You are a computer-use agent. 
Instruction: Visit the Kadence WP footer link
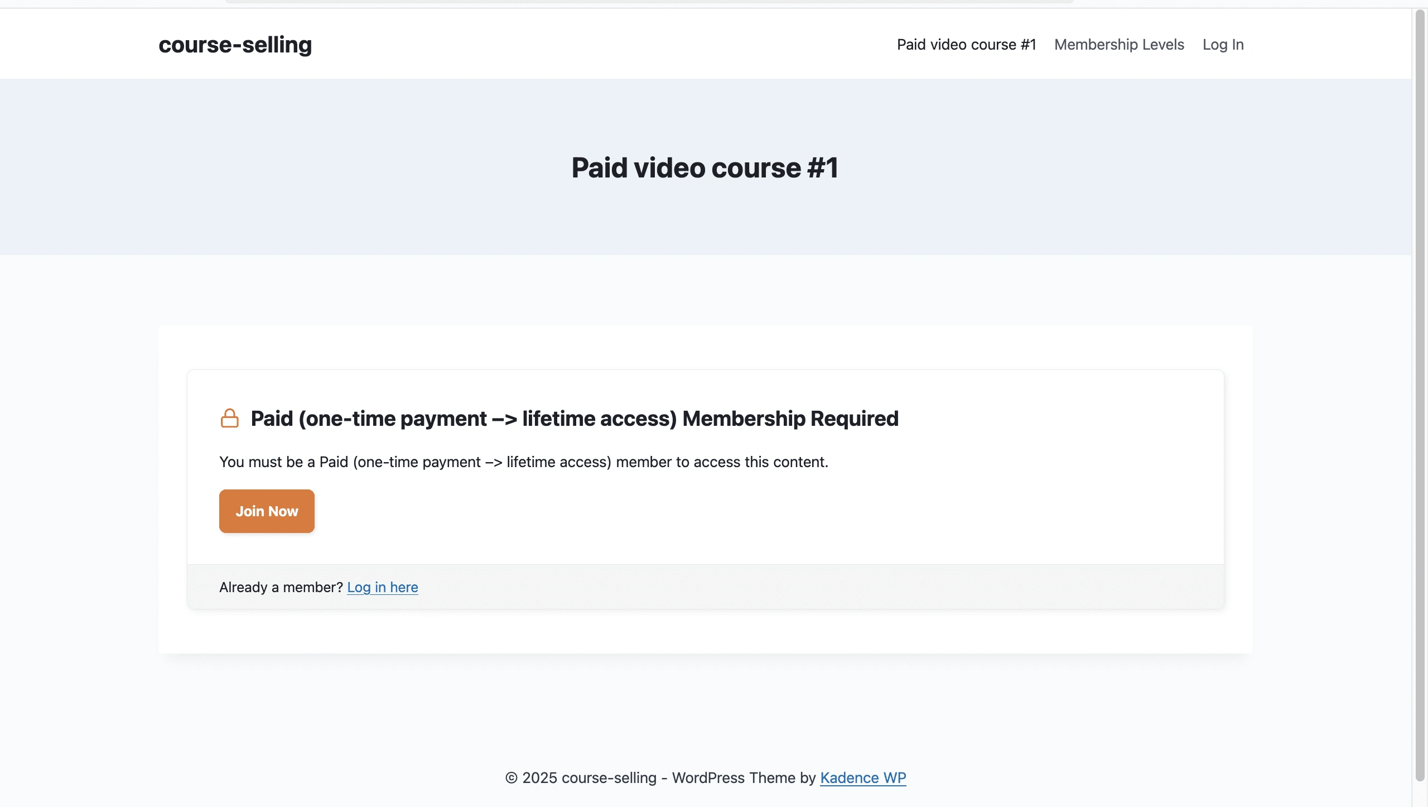[x=863, y=777]
